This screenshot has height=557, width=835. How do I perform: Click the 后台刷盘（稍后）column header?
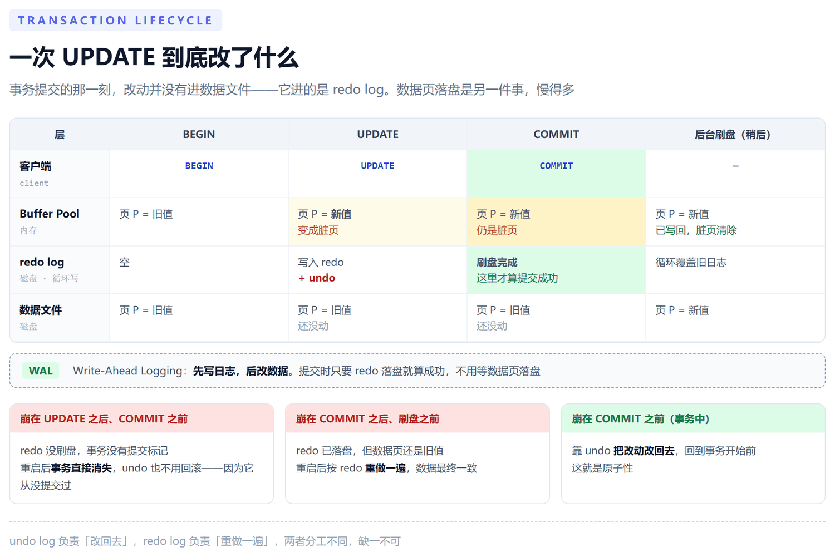[x=735, y=135]
